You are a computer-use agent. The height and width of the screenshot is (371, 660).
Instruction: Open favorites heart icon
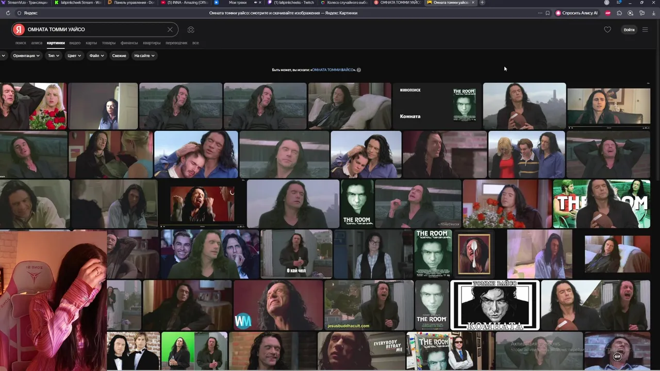607,29
